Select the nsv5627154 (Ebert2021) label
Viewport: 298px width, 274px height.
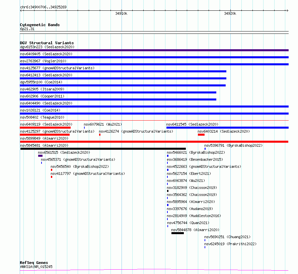coord(189,174)
